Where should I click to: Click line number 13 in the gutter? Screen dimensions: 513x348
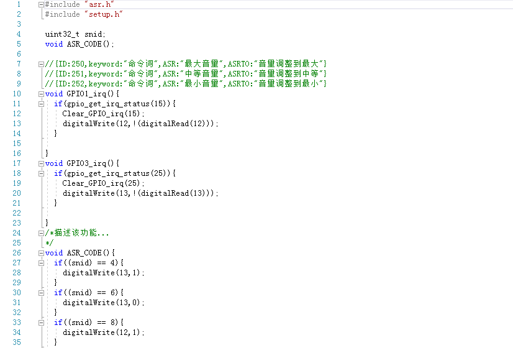coord(17,124)
